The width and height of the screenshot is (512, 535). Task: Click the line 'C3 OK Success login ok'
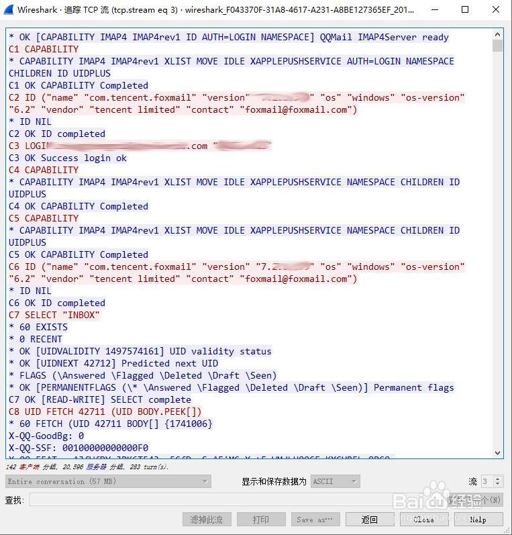click(68, 158)
